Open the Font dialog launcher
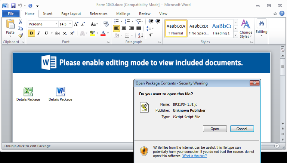Screen dimensions: 287x163 108,42
